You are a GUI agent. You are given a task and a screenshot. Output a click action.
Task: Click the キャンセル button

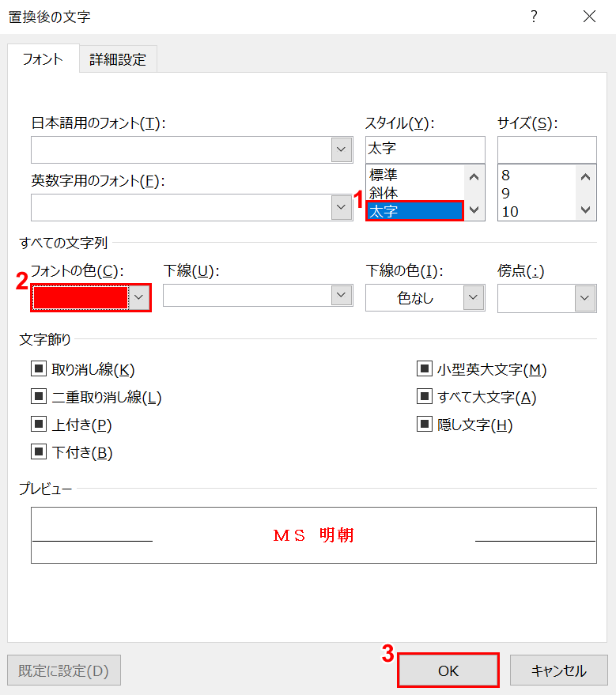click(x=558, y=670)
